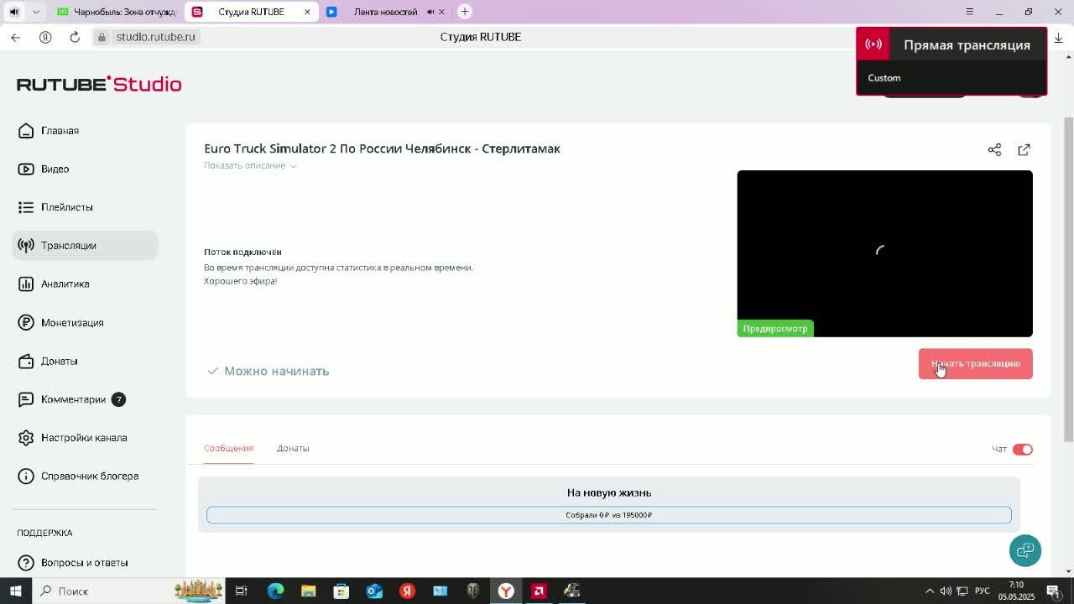This screenshot has height=604, width=1074.
Task: Select Трансляции in the sidebar
Action: (85, 246)
